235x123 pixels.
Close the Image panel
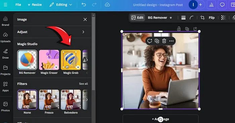point(85,19)
